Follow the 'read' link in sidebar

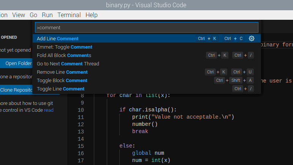pyautogui.click(x=49, y=110)
